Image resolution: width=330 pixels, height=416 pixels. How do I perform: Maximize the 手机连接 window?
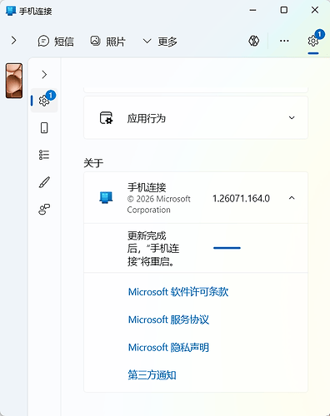(284, 10)
